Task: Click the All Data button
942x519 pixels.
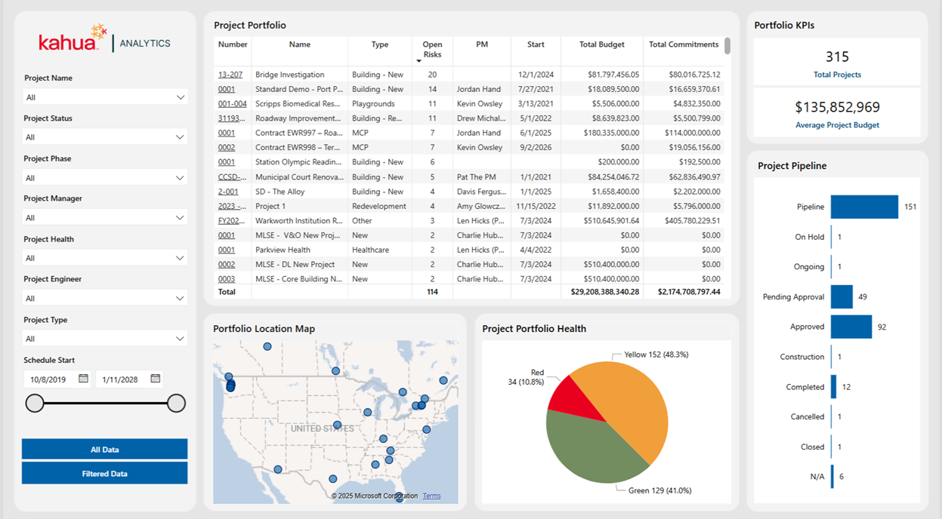Action: pos(104,450)
